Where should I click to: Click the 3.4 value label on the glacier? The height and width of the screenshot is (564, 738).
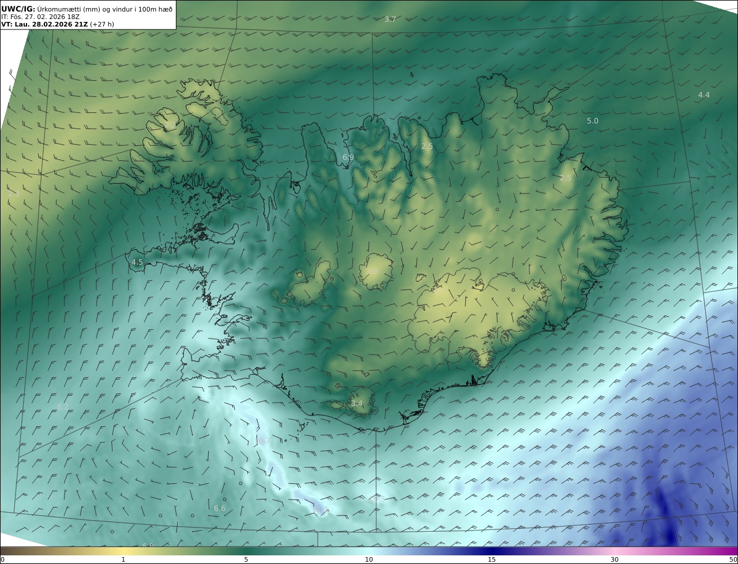(x=357, y=404)
